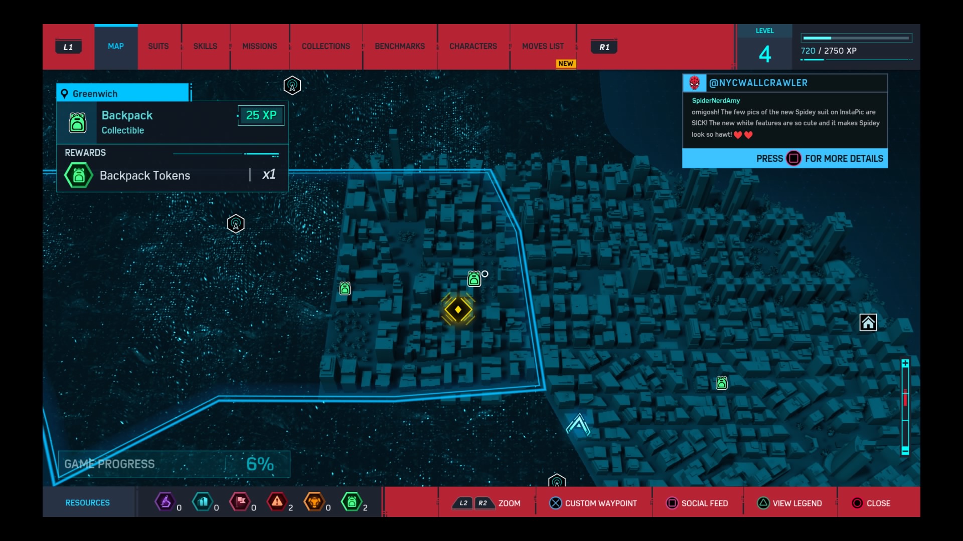Click the SpiderNerdAmy username

(716, 101)
